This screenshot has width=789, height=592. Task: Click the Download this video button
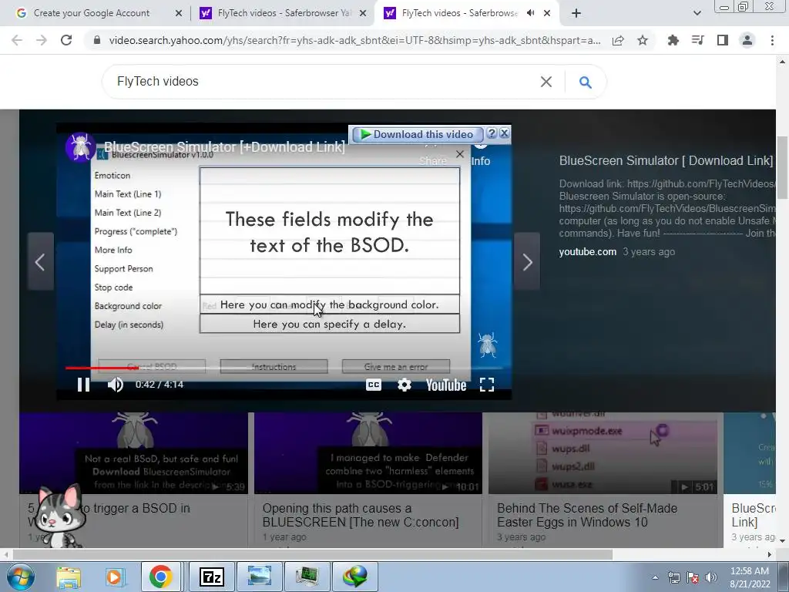[x=418, y=134]
